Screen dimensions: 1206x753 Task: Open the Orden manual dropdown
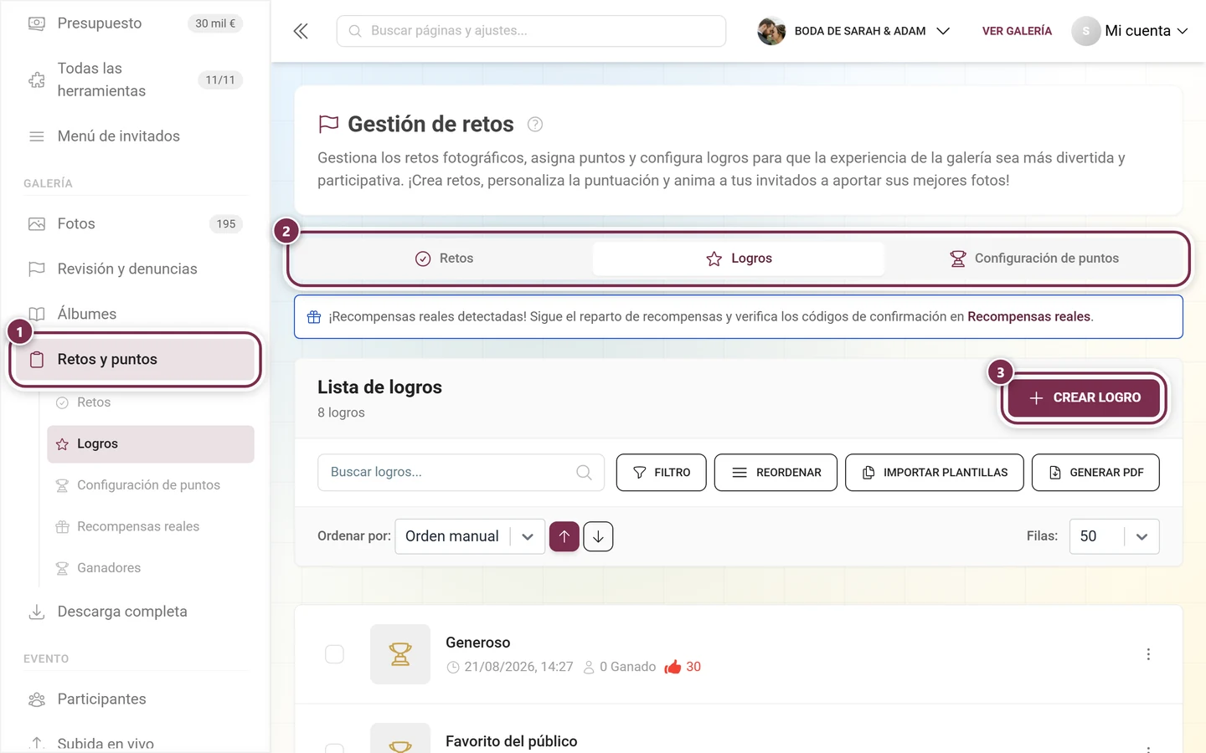[x=470, y=536]
